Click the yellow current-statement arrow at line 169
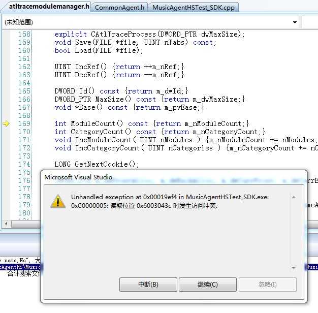The height and width of the screenshot is (313, 318). click(6, 123)
